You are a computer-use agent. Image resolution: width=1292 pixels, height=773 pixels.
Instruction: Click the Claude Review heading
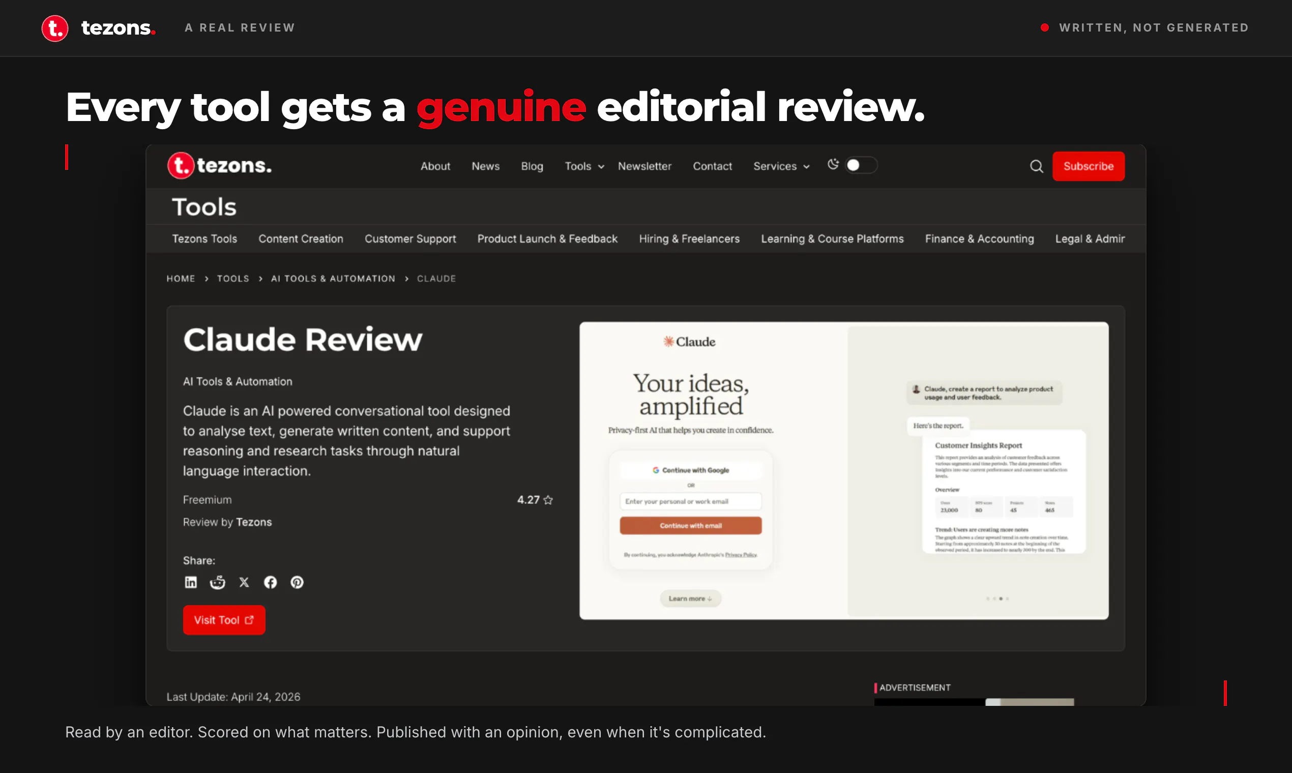click(303, 340)
